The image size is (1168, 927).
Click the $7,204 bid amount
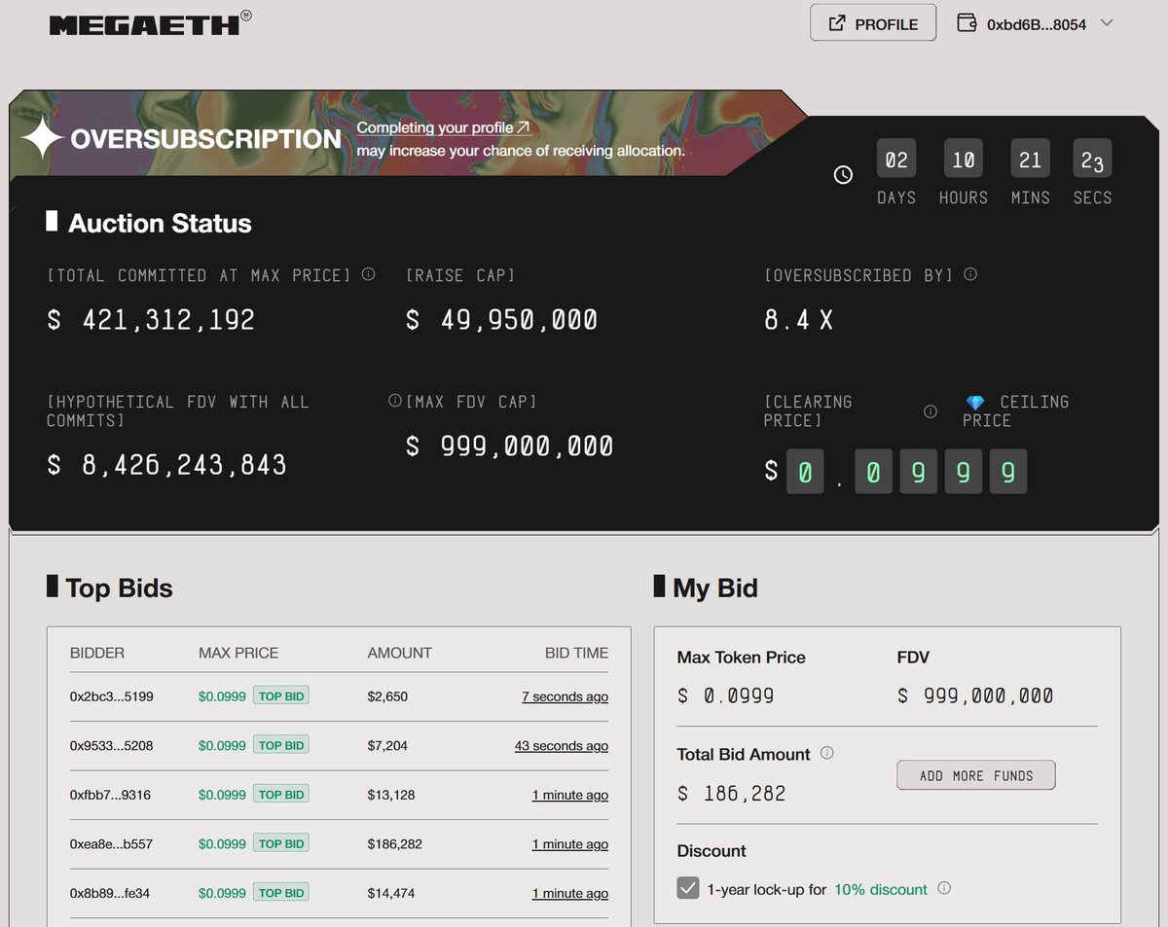387,746
